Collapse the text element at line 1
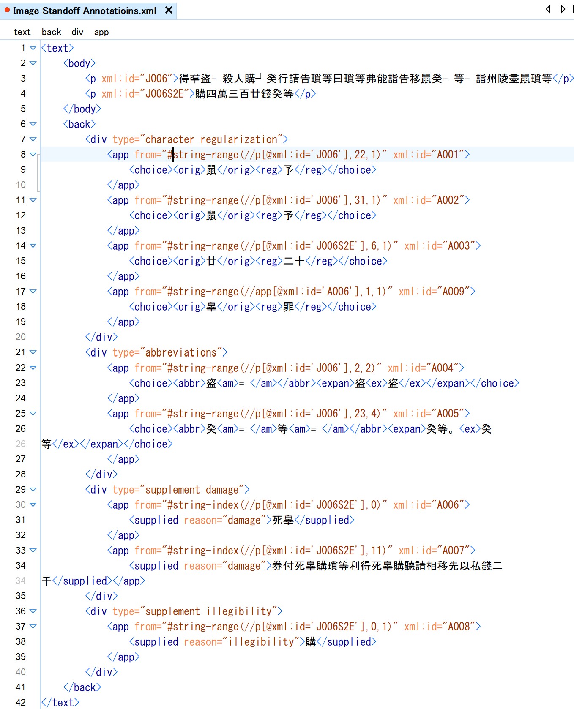574x709 pixels. point(33,48)
